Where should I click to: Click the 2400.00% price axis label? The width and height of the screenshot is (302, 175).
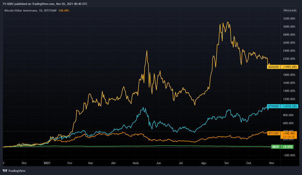tap(289, 51)
